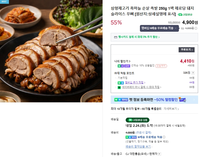Image resolution: width=200 pixels, height=157 pixels.
Task: Click info icon after N배송 무료배송 적용
Action: [x=164, y=137]
